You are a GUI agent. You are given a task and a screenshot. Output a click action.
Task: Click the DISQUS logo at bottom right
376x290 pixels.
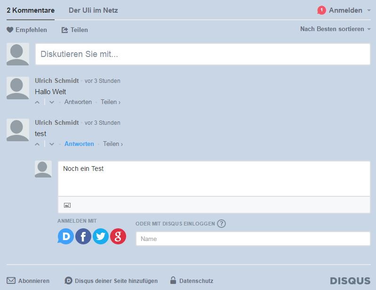pyautogui.click(x=350, y=281)
